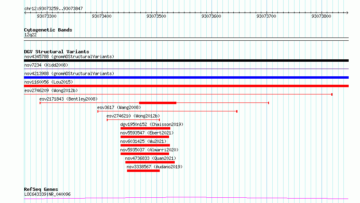Viewport: 360px width, 203px height.
Task: Select the red nsv6031425 variant bar
Action: point(145,145)
